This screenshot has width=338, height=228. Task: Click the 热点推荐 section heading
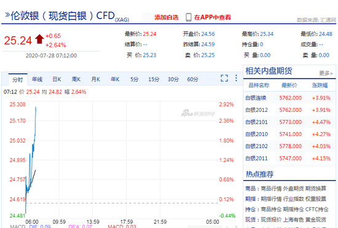pyautogui.click(x=259, y=174)
